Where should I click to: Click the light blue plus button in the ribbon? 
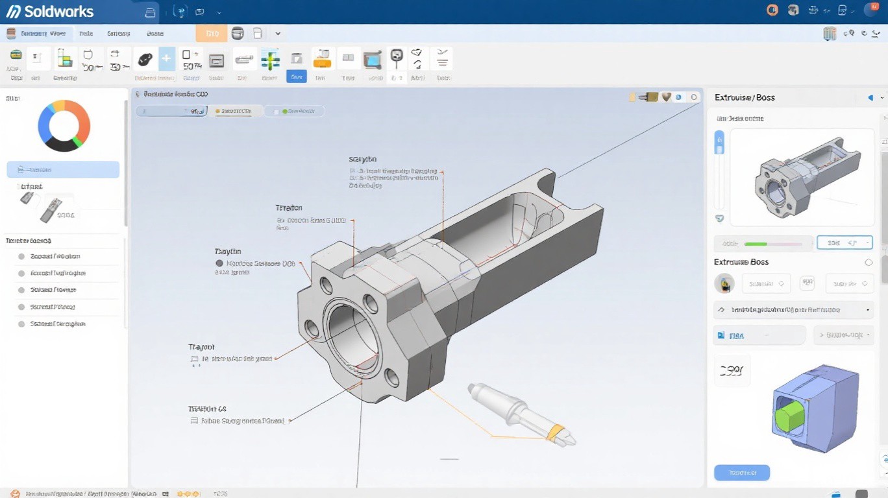(167, 59)
